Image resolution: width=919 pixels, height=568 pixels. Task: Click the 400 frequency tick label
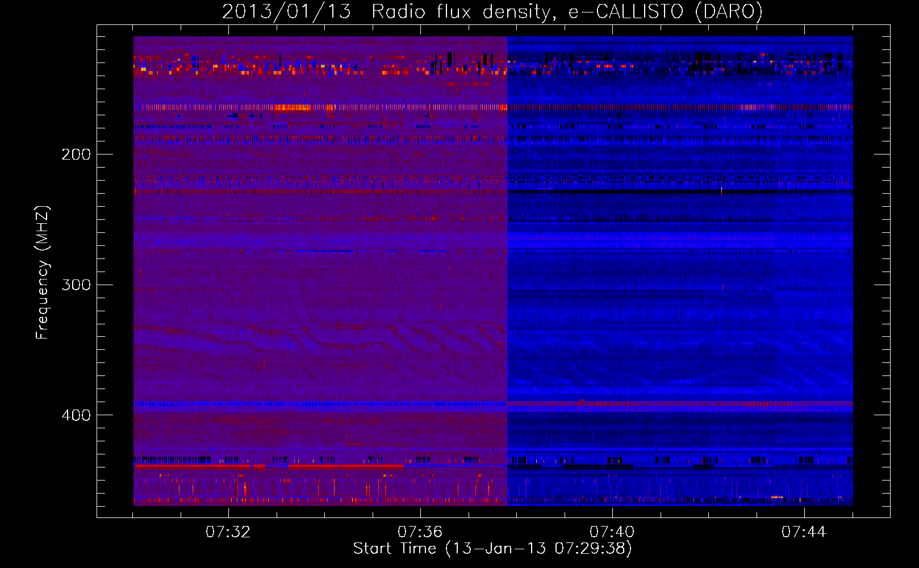[x=76, y=415]
